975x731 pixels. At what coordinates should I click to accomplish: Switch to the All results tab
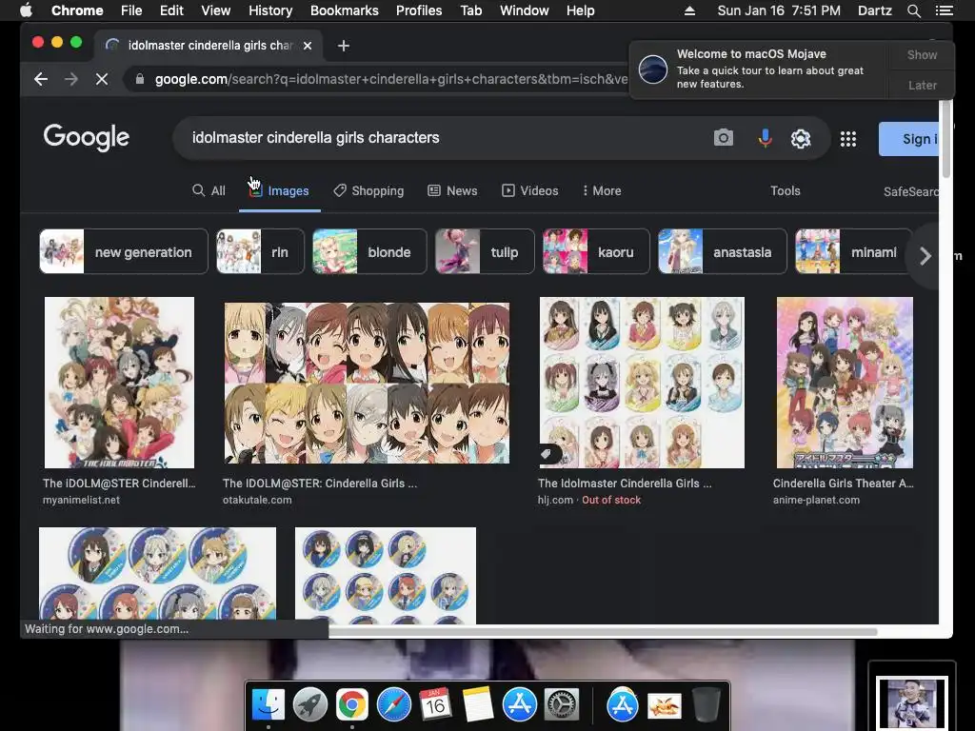click(x=209, y=190)
